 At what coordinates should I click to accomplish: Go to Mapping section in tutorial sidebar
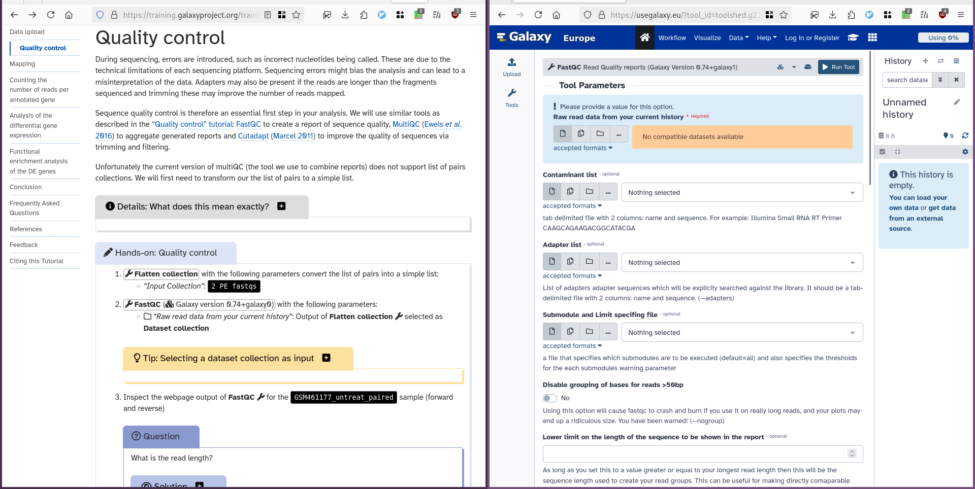click(x=22, y=64)
